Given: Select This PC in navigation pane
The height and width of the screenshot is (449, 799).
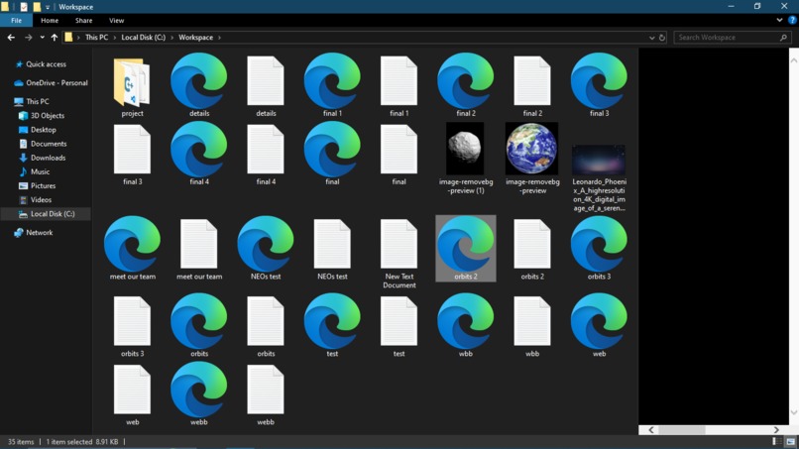Looking at the screenshot, I should (38, 101).
